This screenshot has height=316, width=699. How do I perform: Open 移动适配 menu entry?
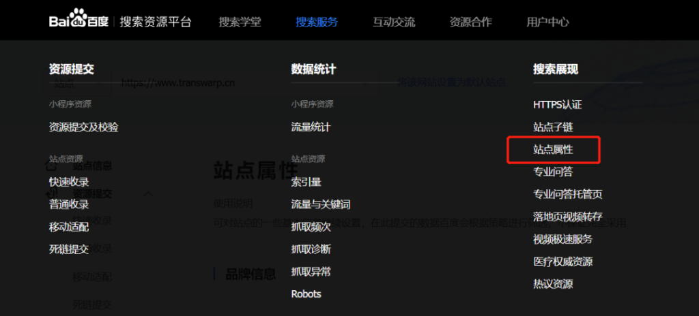69,227
